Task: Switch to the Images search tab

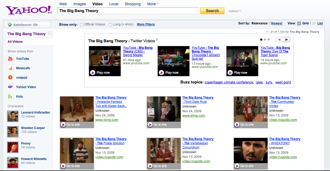Action: (80, 4)
